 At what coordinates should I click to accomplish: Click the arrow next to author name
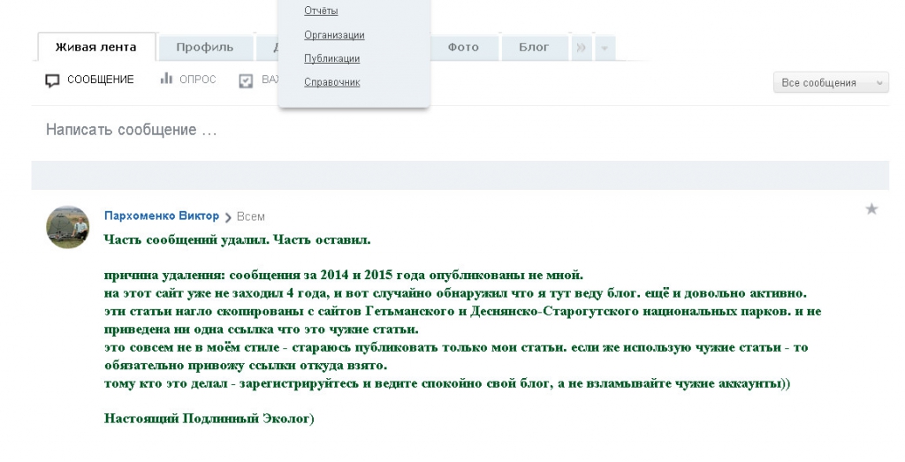pos(228,216)
